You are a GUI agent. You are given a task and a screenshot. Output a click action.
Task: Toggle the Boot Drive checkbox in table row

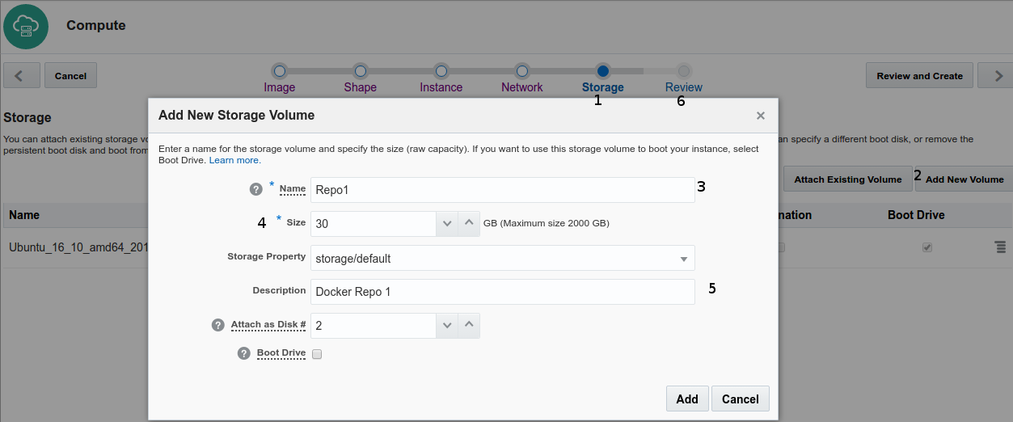pos(927,247)
